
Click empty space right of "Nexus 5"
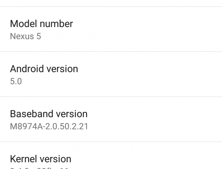133,36
